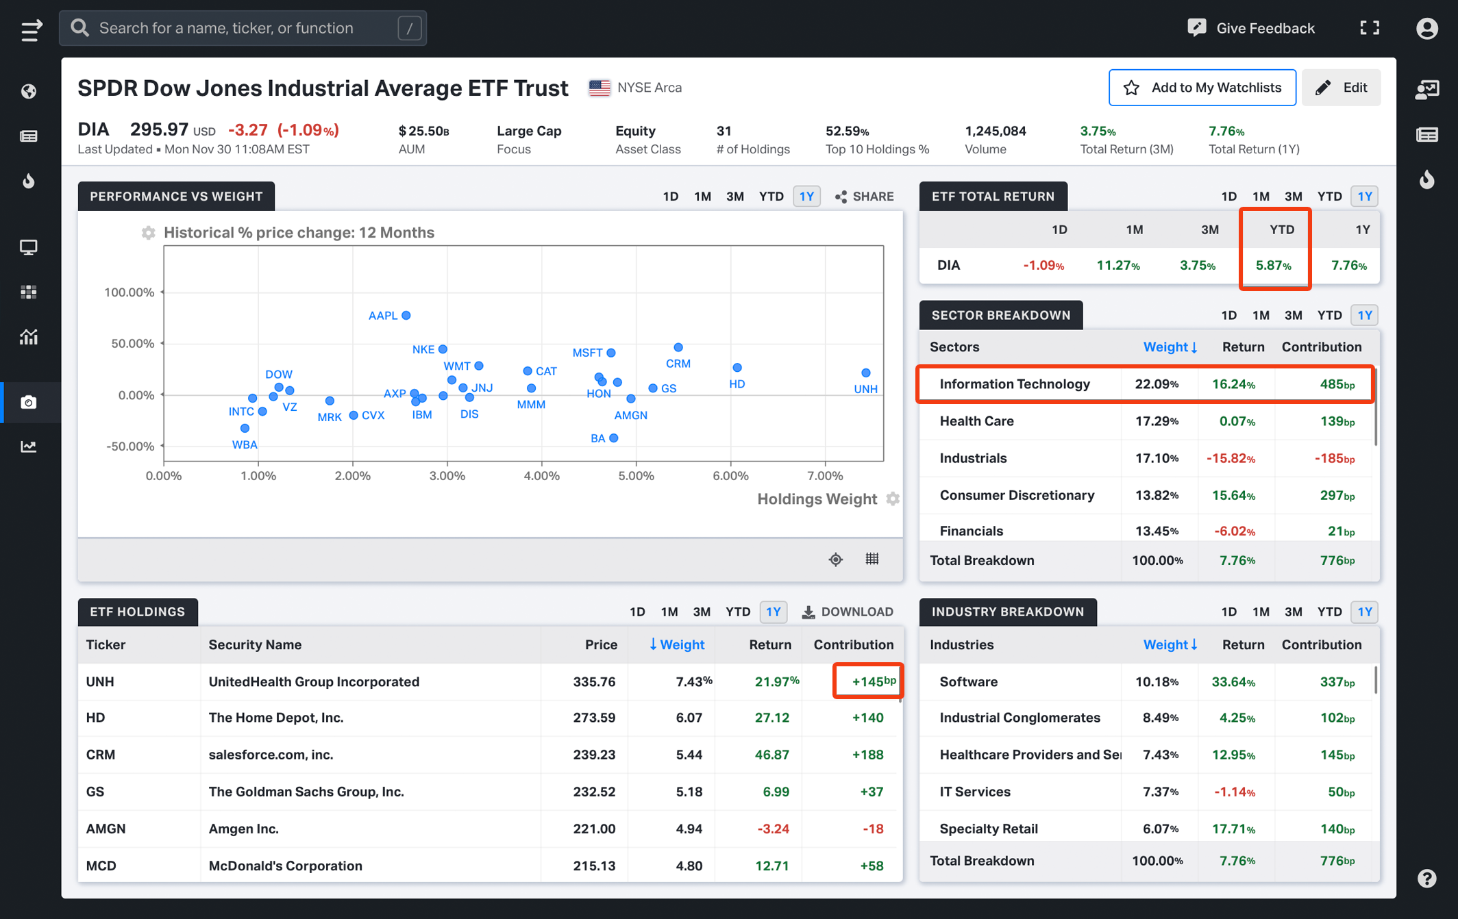The height and width of the screenshot is (919, 1458).
Task: Open the Holdings Weight axis gear settings
Action: pyautogui.click(x=892, y=499)
